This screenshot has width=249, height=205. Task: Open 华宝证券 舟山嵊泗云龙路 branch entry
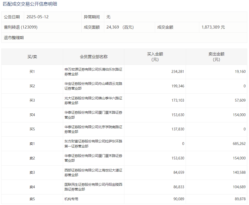pyautogui.click(x=93, y=86)
